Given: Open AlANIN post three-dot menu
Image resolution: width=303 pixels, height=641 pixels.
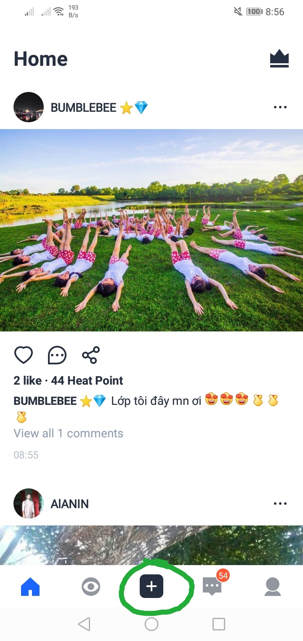Looking at the screenshot, I should 280,504.
